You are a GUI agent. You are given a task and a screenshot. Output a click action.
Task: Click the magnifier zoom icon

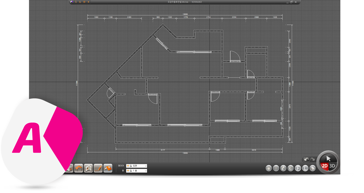(283, 168)
